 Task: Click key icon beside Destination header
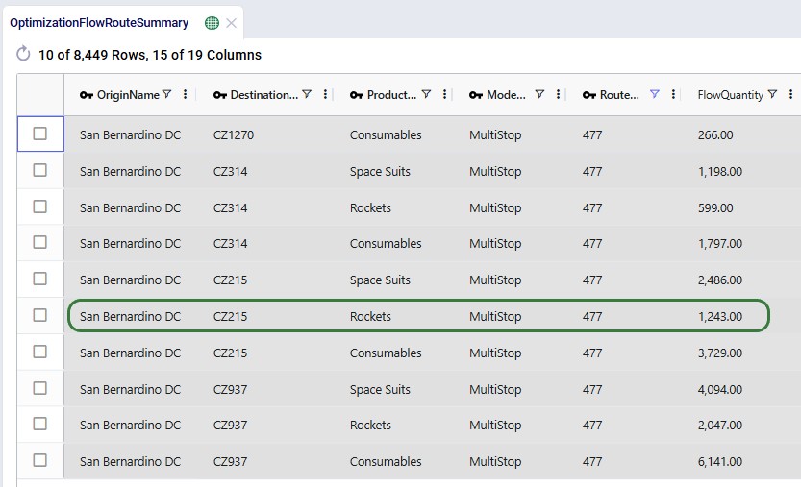[x=220, y=95]
